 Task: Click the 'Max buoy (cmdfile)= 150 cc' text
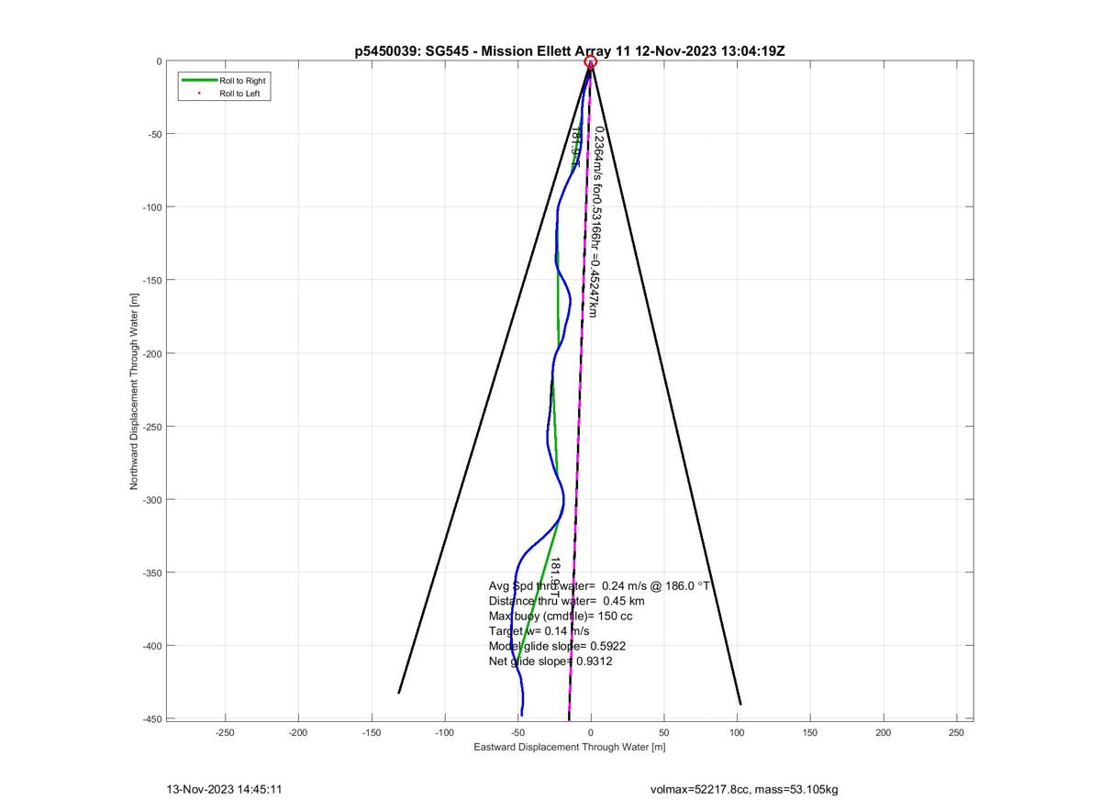(561, 616)
